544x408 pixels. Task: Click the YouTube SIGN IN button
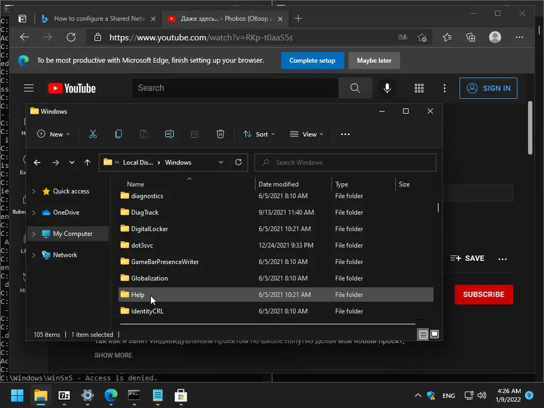pos(488,88)
